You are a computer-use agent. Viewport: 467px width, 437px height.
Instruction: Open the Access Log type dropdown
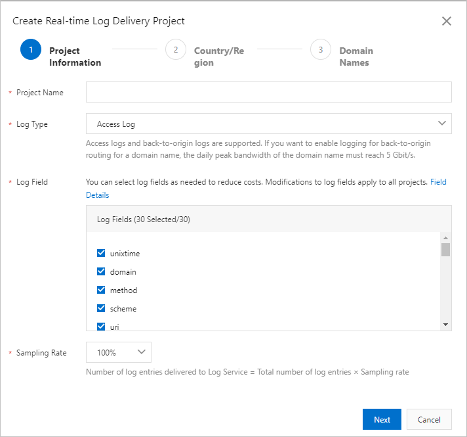tap(268, 124)
